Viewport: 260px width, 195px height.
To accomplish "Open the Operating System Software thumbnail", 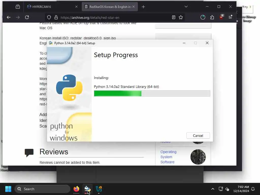I will 198,157.
